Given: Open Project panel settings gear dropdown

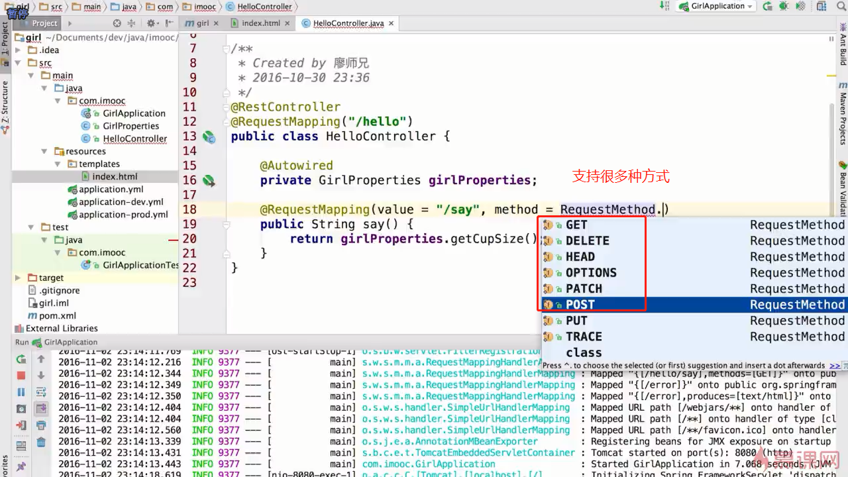Looking at the screenshot, I should 152,23.
